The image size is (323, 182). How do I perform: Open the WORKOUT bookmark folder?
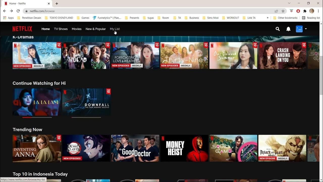(230, 18)
